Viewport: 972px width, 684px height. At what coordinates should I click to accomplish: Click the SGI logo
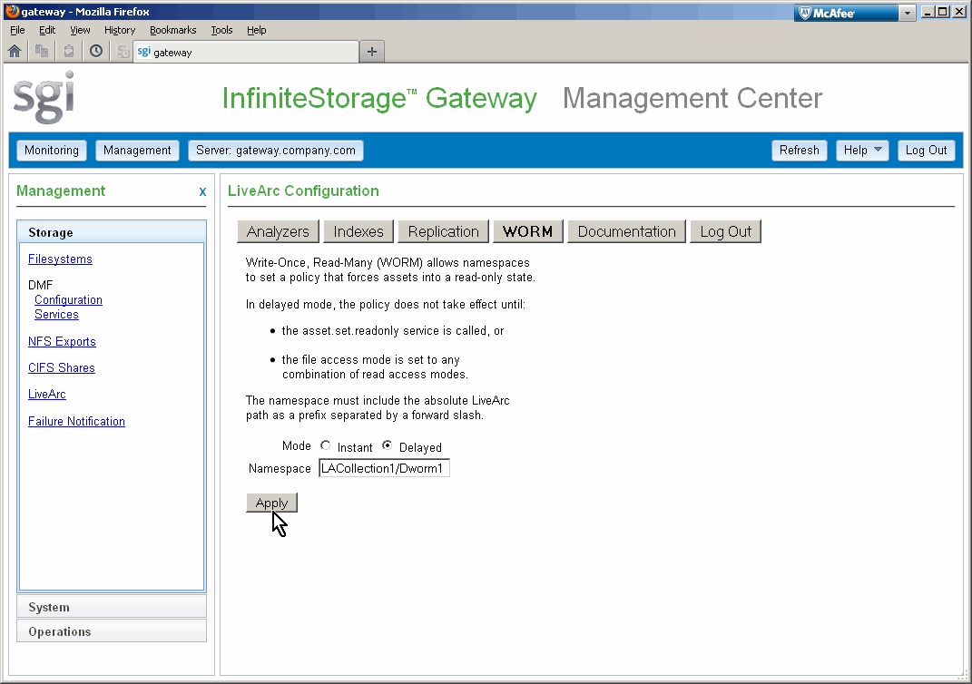[x=44, y=97]
